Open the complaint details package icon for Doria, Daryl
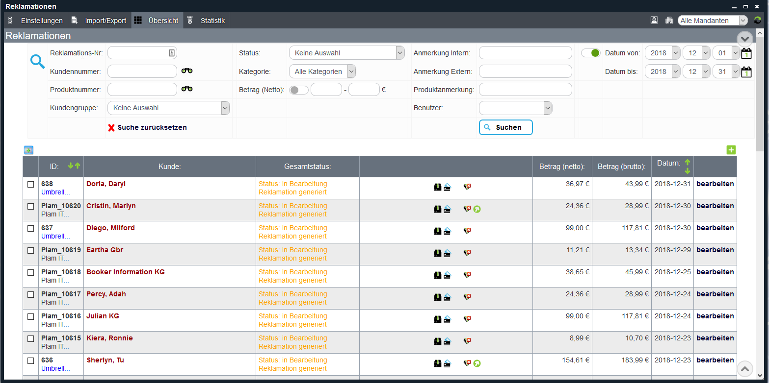This screenshot has height=383, width=769. tap(438, 187)
